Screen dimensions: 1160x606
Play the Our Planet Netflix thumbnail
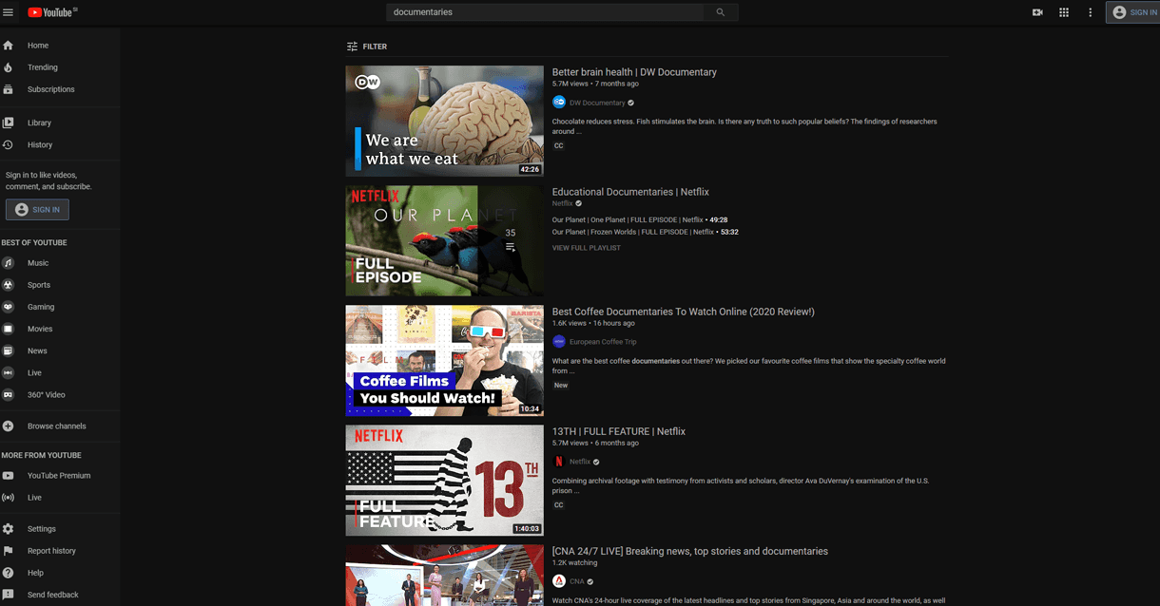[x=444, y=239]
